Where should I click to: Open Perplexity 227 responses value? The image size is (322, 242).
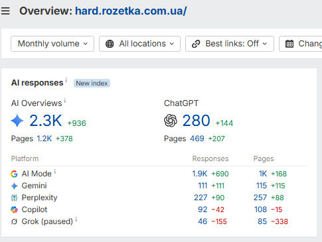click(x=201, y=198)
